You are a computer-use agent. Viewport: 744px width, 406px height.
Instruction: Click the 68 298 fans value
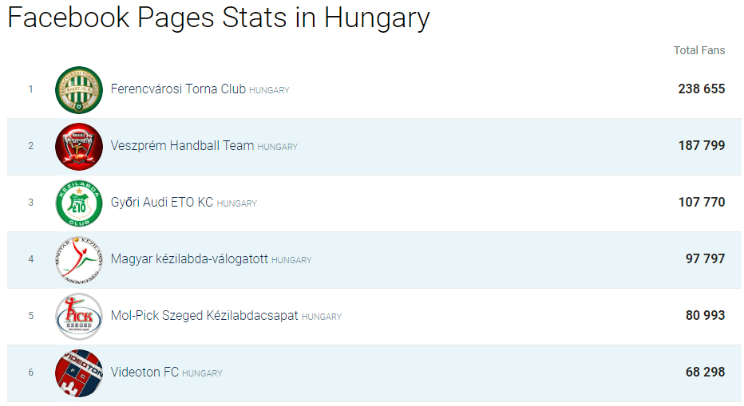pyautogui.click(x=705, y=372)
